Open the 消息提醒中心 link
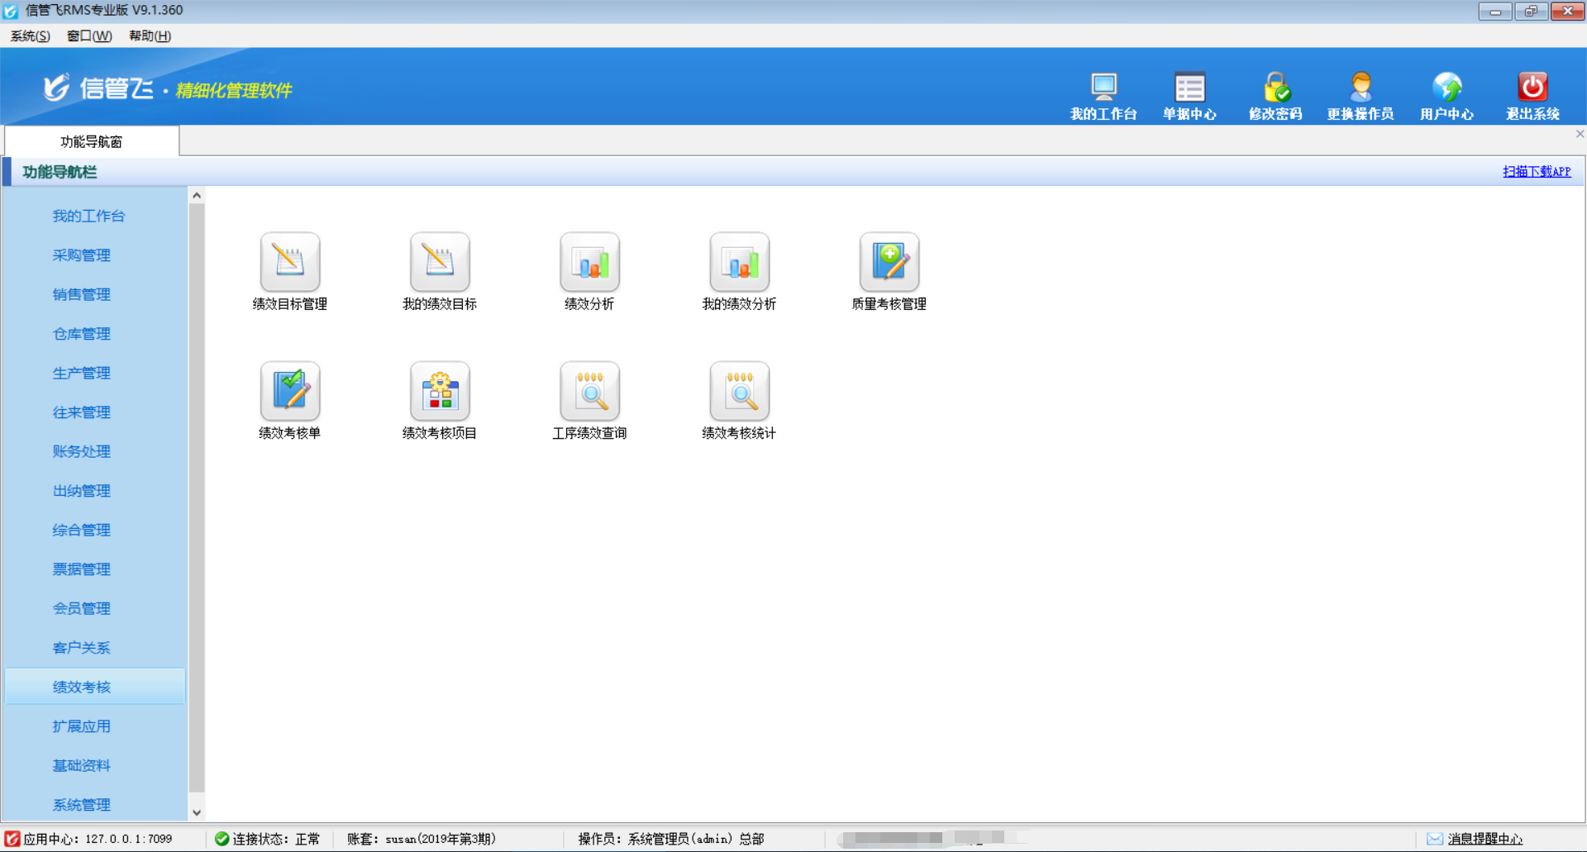1587x852 pixels. 1485,839
